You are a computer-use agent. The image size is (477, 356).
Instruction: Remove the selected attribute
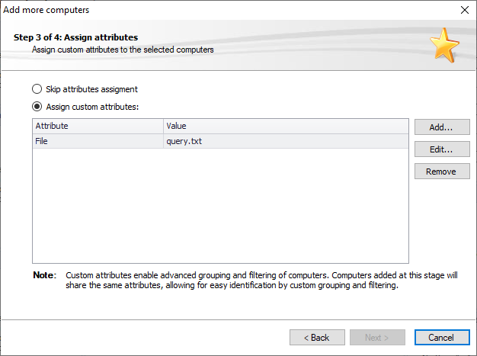click(442, 172)
